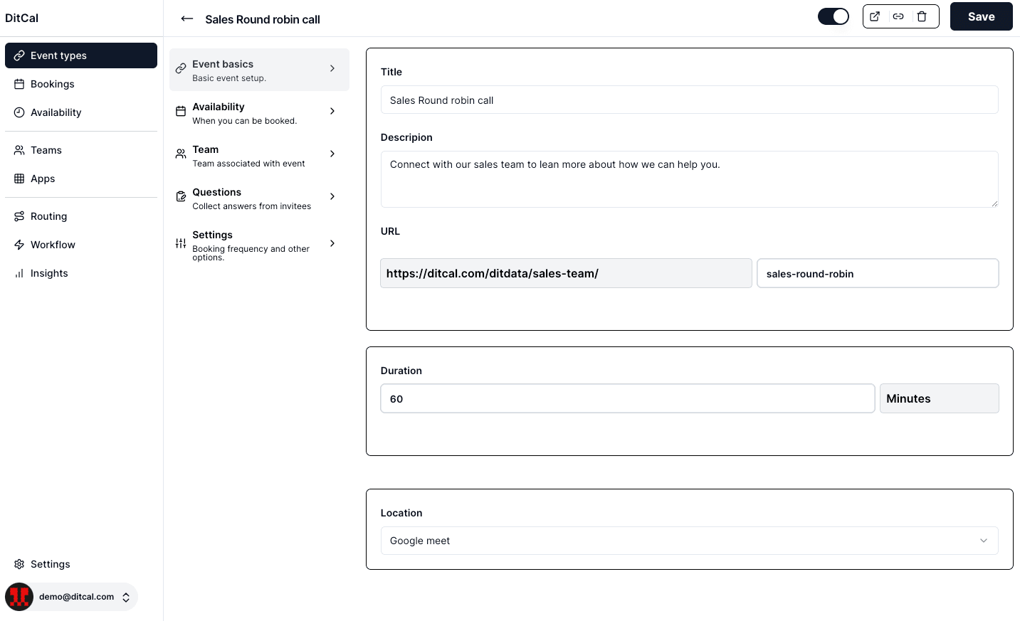Open Workflow in sidebar
Image resolution: width=1020 pixels, height=621 pixels.
pyautogui.click(x=53, y=245)
